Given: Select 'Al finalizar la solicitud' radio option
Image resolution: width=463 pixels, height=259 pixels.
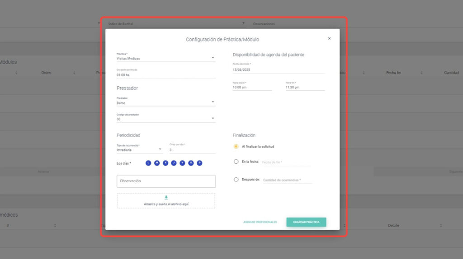Looking at the screenshot, I should (236, 147).
